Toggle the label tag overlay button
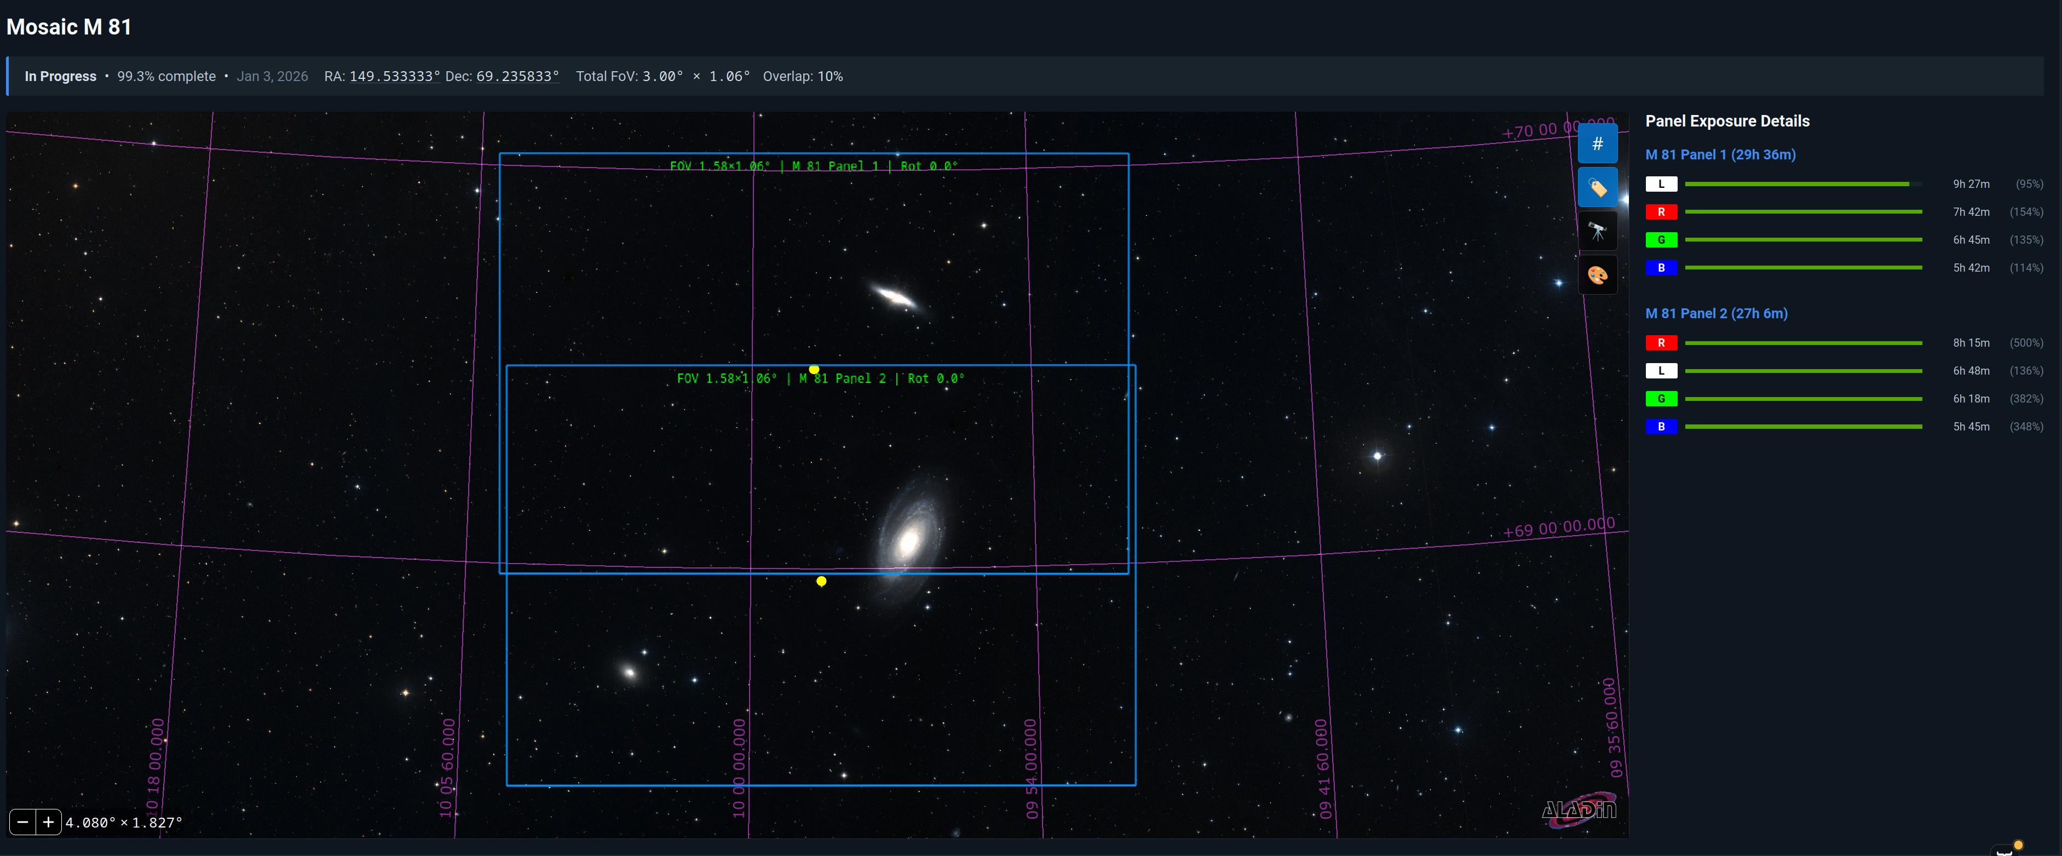This screenshot has width=2062, height=856. [x=1597, y=188]
